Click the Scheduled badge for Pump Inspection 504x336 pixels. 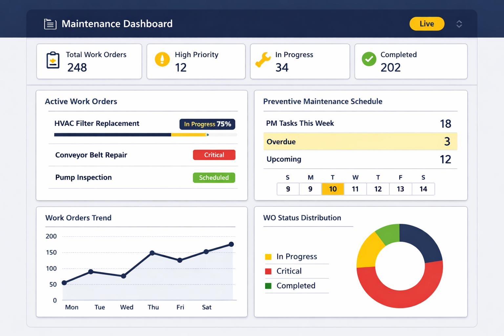click(x=214, y=178)
